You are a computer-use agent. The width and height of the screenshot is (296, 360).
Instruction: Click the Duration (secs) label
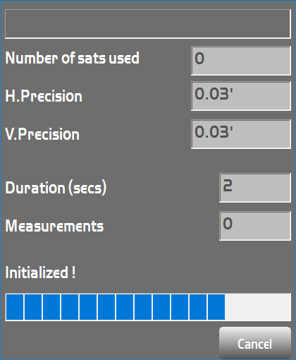pos(56,188)
